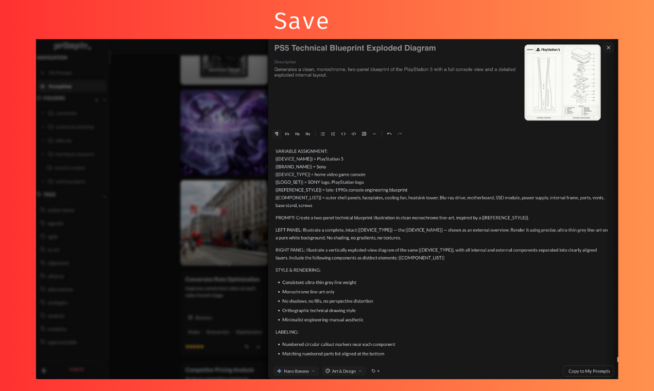654x391 pixels.
Task: Open the PS5 blueprint preview thumbnail
Action: click(x=562, y=82)
